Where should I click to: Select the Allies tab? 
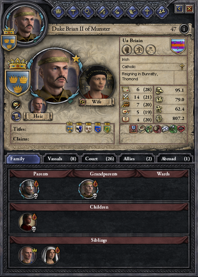pyautogui.click(x=137, y=158)
